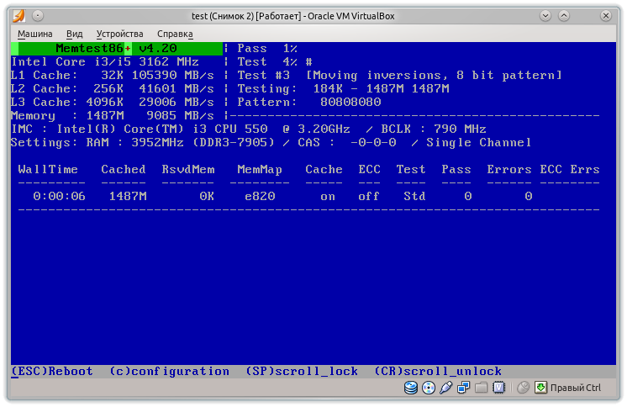Maximize the VirtualBox window
The image size is (627, 407).
click(564, 16)
